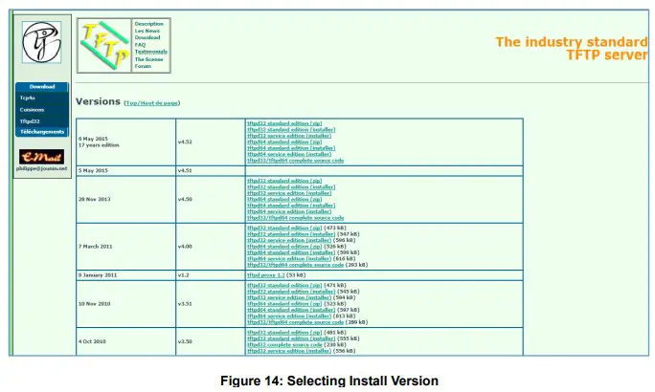Select Tftpd32 in the sidebar menu
This screenshot has width=655, height=392.
tap(30, 121)
